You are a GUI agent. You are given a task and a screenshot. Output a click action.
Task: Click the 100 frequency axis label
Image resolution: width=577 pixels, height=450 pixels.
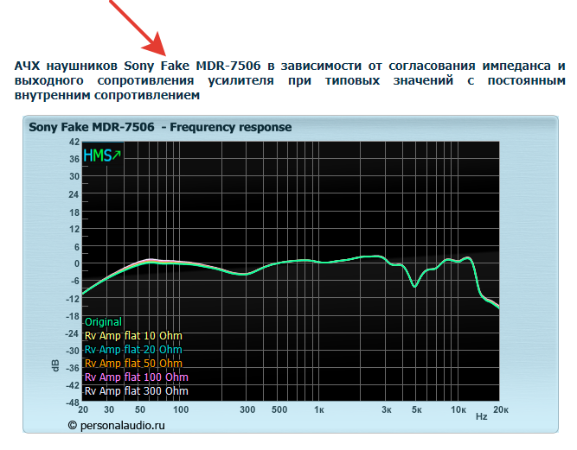tap(181, 409)
